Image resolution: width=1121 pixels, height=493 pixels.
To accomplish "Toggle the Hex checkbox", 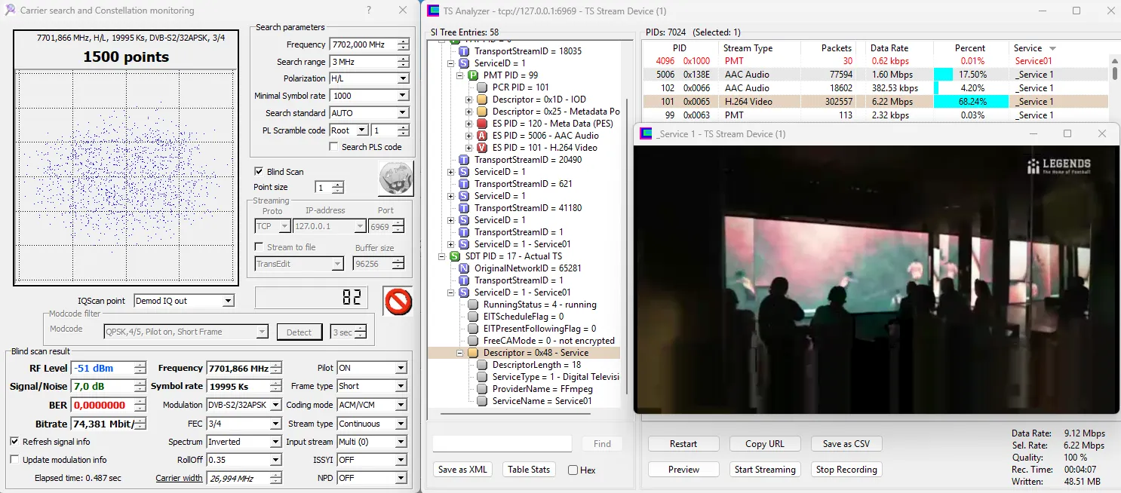I will coord(573,470).
